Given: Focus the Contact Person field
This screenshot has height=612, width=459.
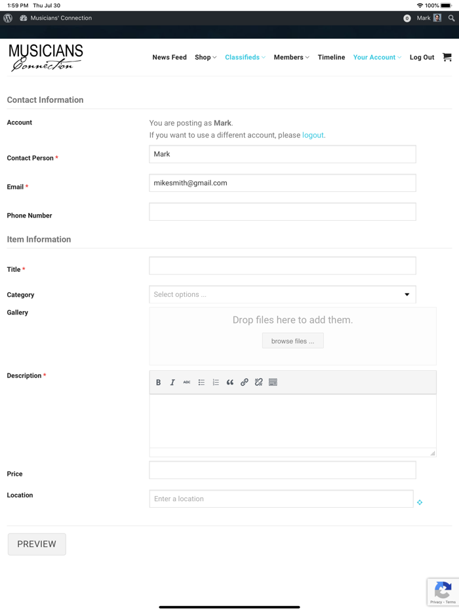Looking at the screenshot, I should [283, 154].
